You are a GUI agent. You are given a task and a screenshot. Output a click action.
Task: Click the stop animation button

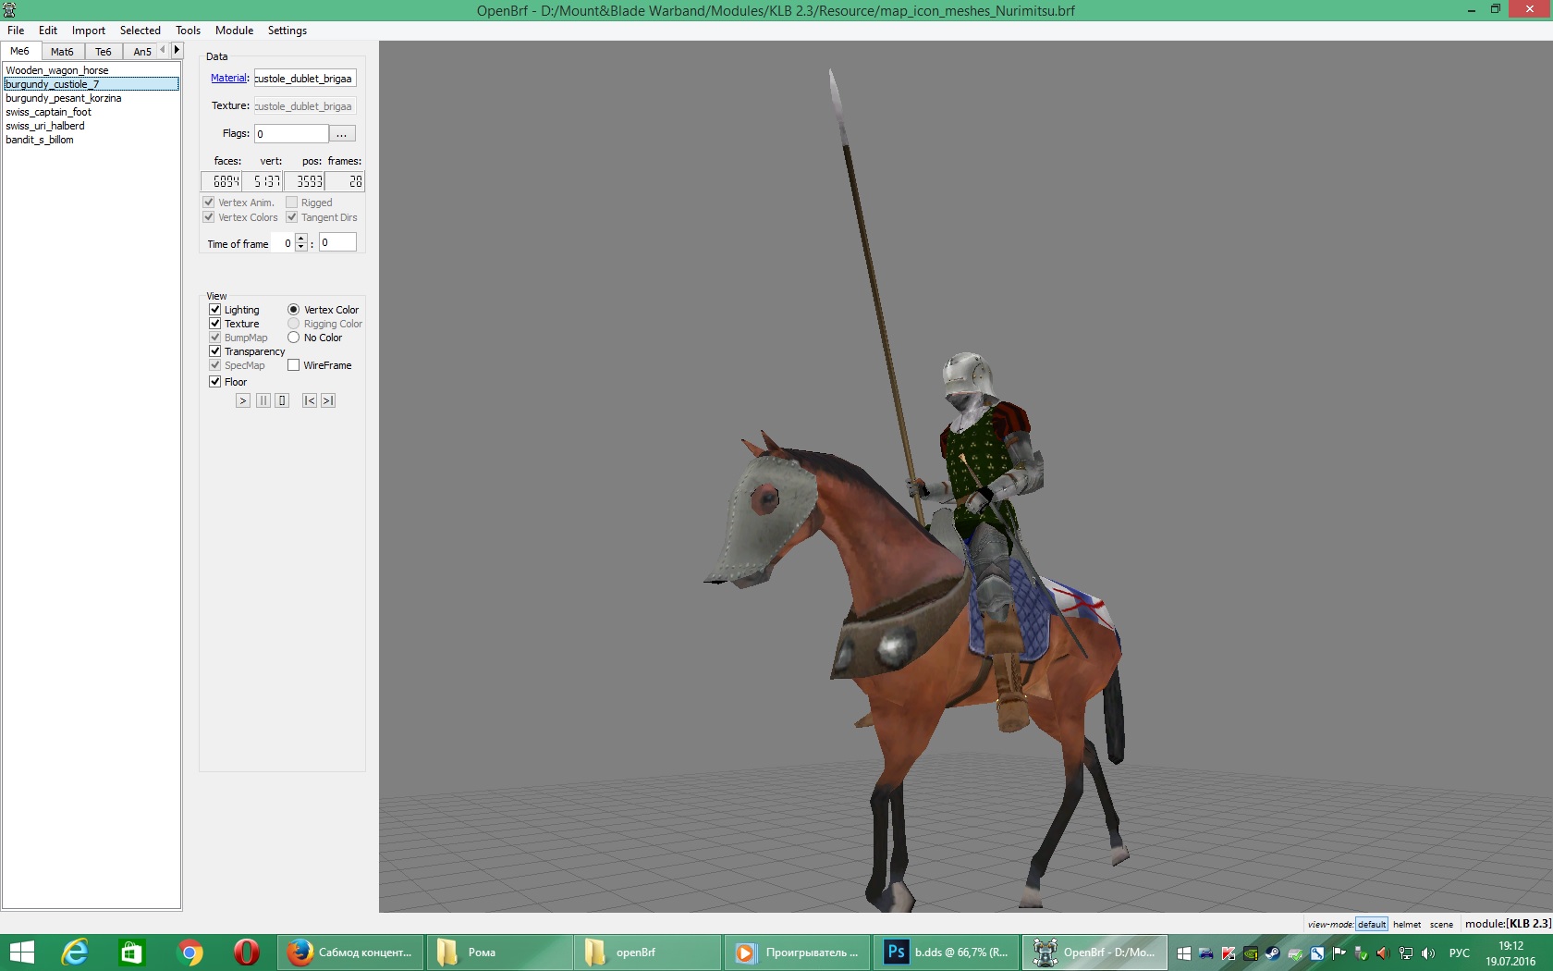coord(282,400)
